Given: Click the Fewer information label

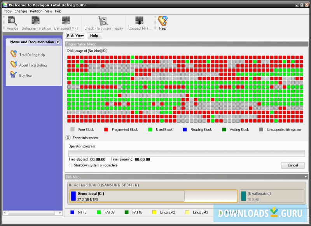Looking at the screenshot, I should click(85, 138).
